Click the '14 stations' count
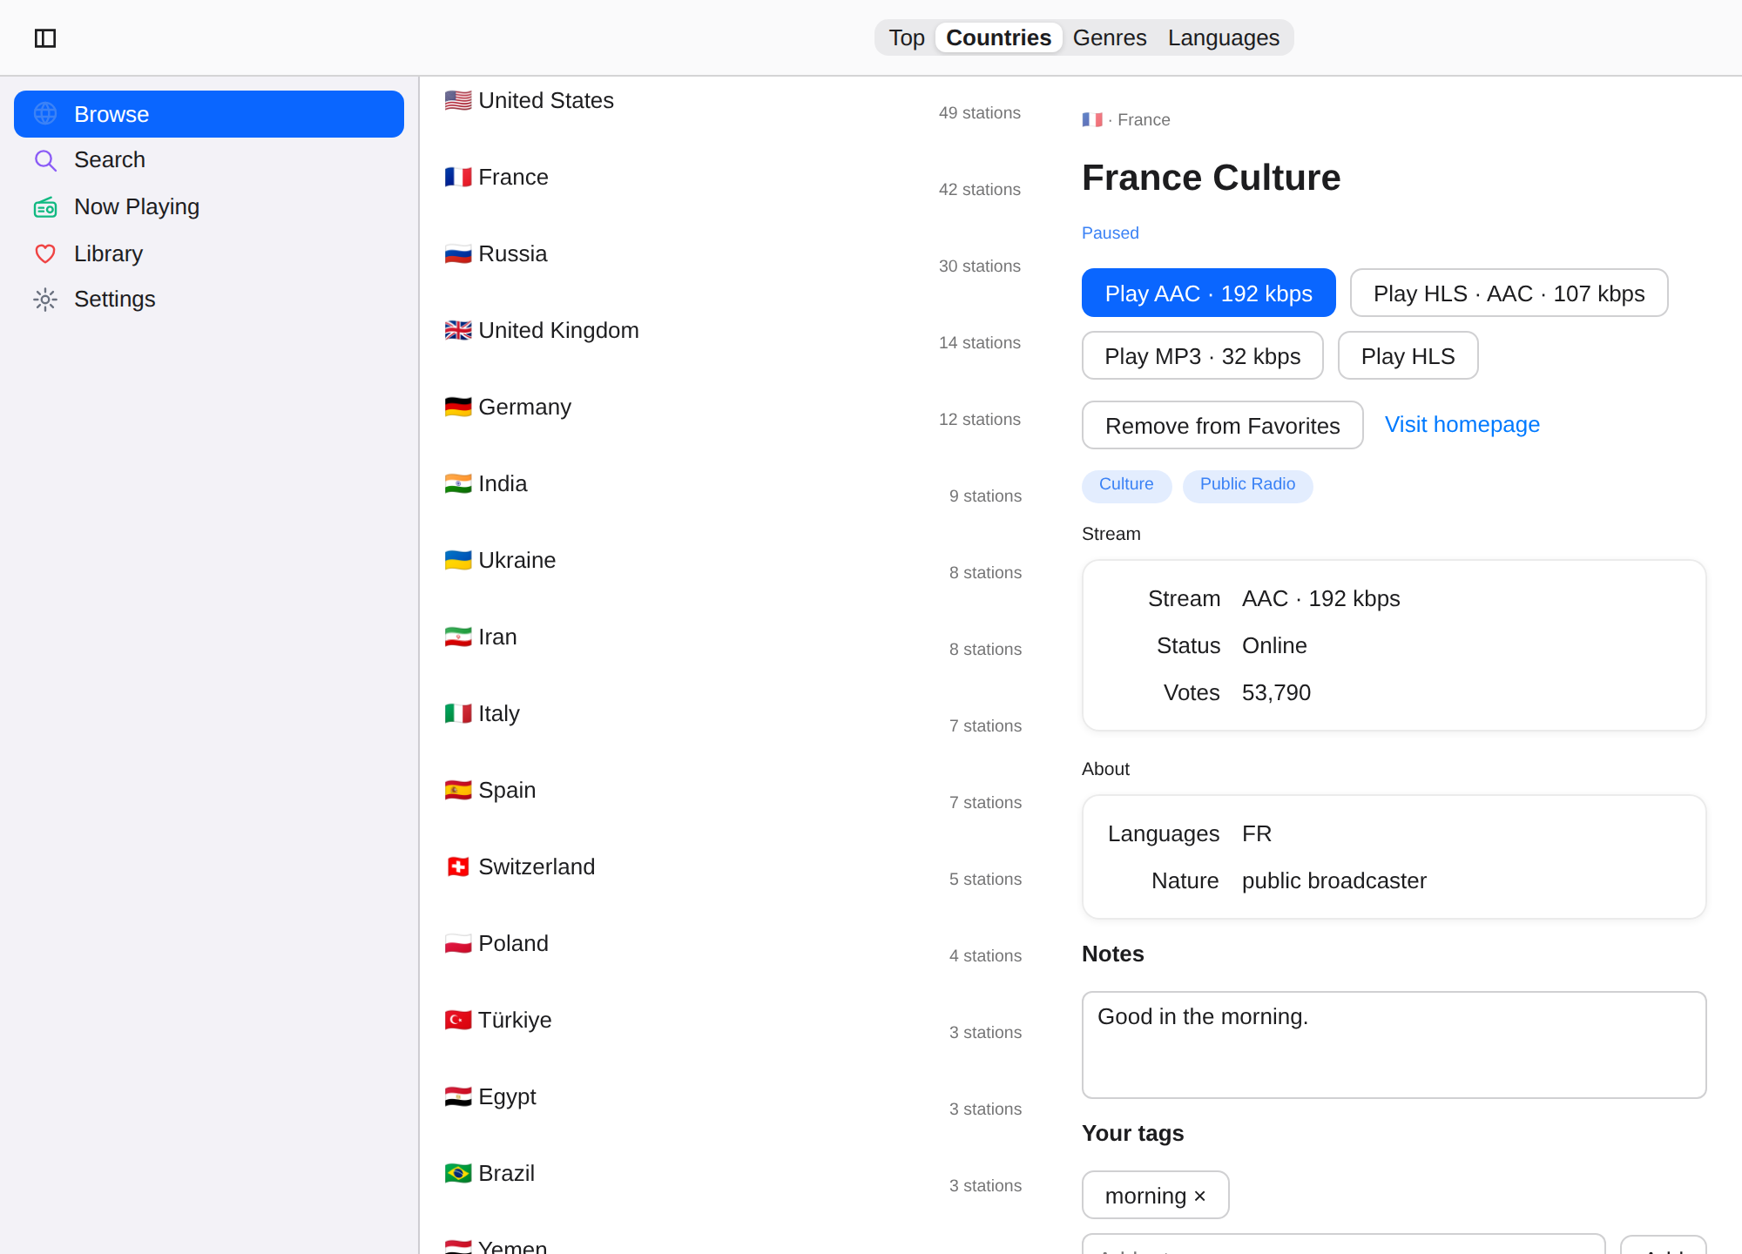 pyautogui.click(x=979, y=343)
